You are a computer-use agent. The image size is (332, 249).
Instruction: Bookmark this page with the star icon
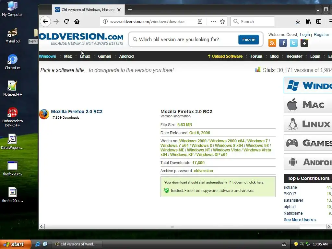coord(222,21)
